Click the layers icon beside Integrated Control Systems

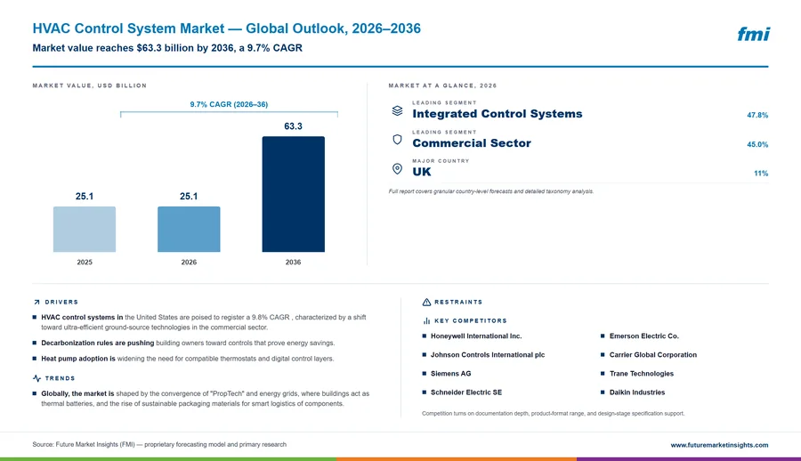(x=397, y=110)
